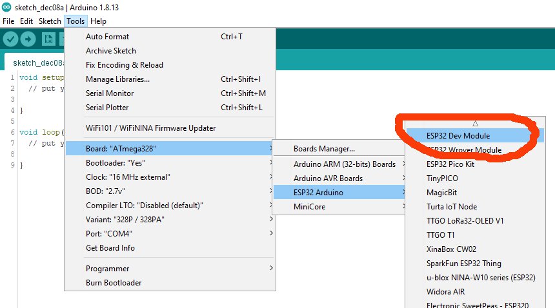Open the Serial Monitor entry
The height and width of the screenshot is (308, 555).
click(x=170, y=93)
